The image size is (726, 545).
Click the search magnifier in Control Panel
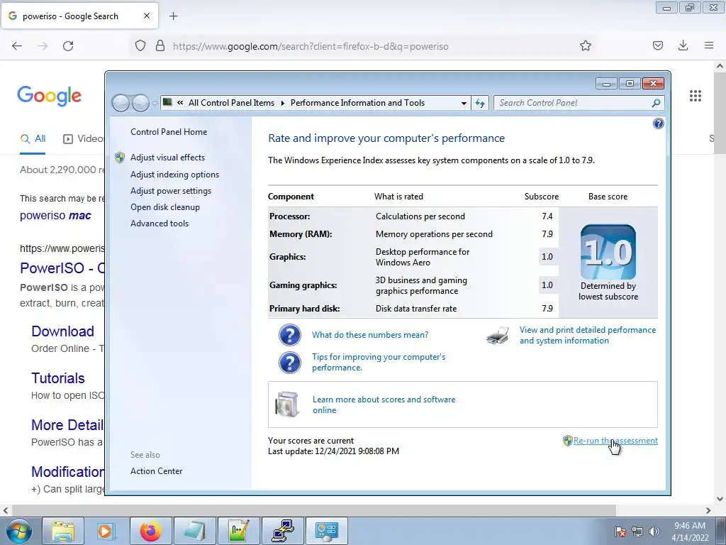(656, 103)
